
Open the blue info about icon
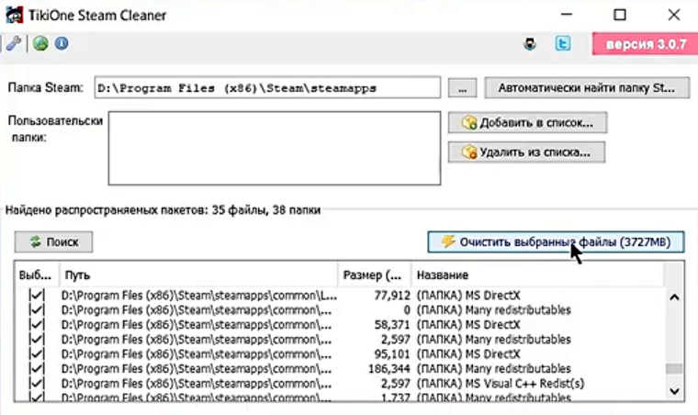[62, 43]
